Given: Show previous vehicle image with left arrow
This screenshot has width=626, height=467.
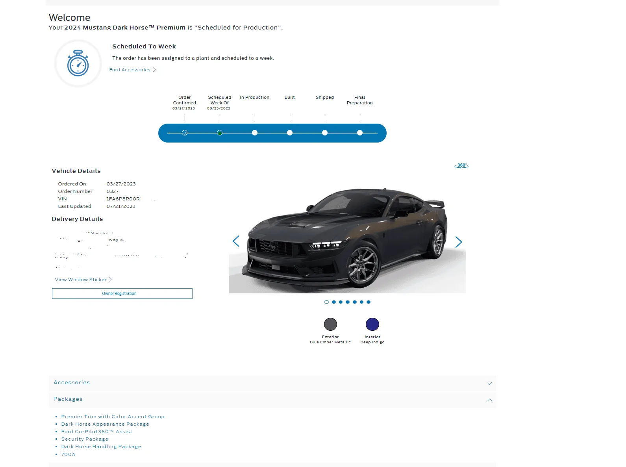Looking at the screenshot, I should 236,241.
